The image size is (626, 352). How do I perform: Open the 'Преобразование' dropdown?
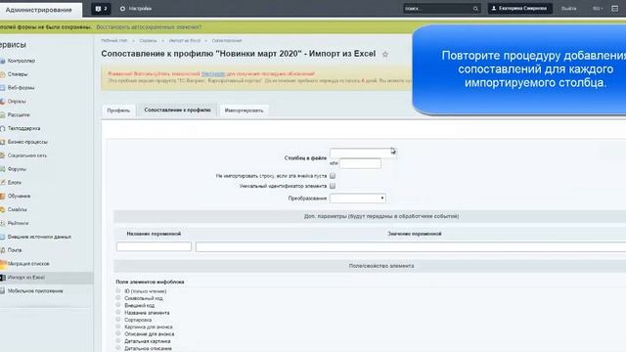358,198
